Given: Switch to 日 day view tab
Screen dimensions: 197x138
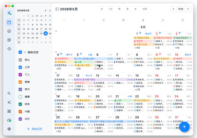Looking at the screenshot, I should click(102, 9).
